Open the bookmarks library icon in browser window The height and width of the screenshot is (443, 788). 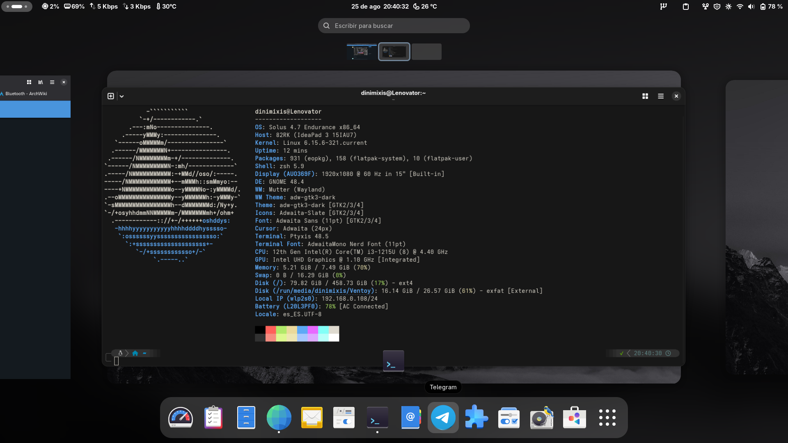(41, 82)
